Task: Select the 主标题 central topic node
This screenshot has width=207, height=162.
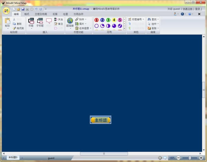Action: click(100, 120)
